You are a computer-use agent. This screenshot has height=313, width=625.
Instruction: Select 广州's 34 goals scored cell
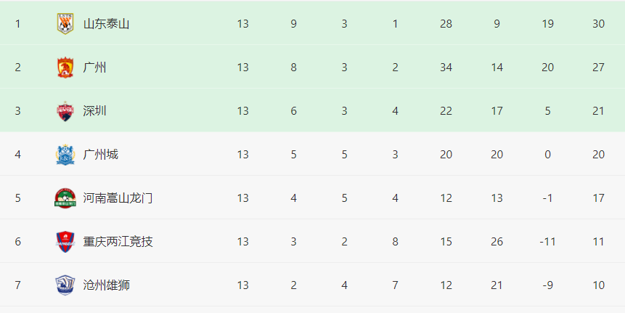446,68
